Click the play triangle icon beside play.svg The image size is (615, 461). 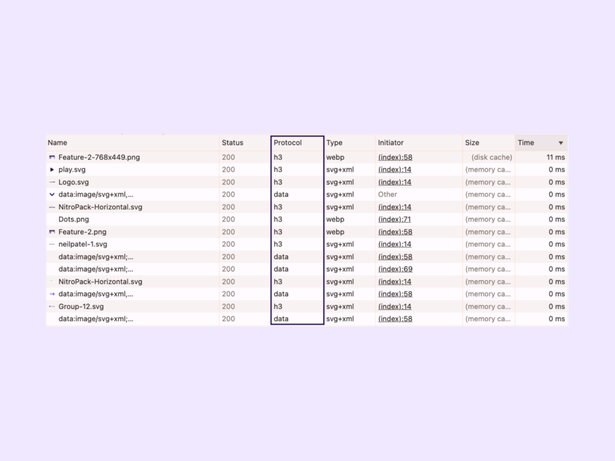click(52, 170)
